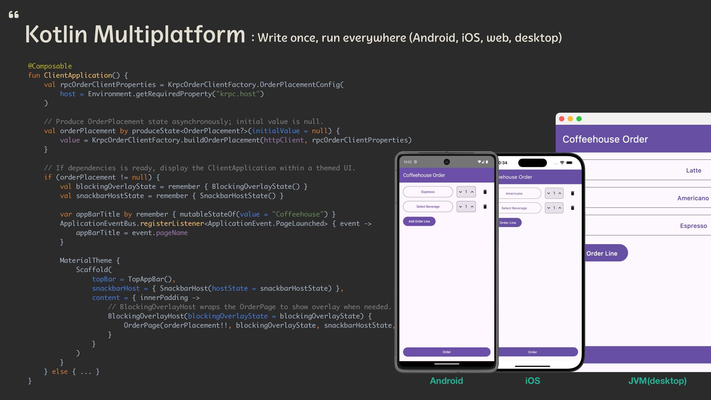The height and width of the screenshot is (400, 711).
Task: Delete the Espresso line on Android
Action: coord(485,192)
